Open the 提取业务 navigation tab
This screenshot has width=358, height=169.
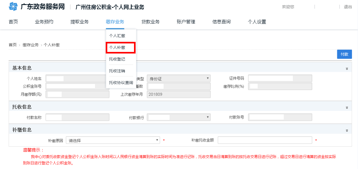tap(80, 22)
